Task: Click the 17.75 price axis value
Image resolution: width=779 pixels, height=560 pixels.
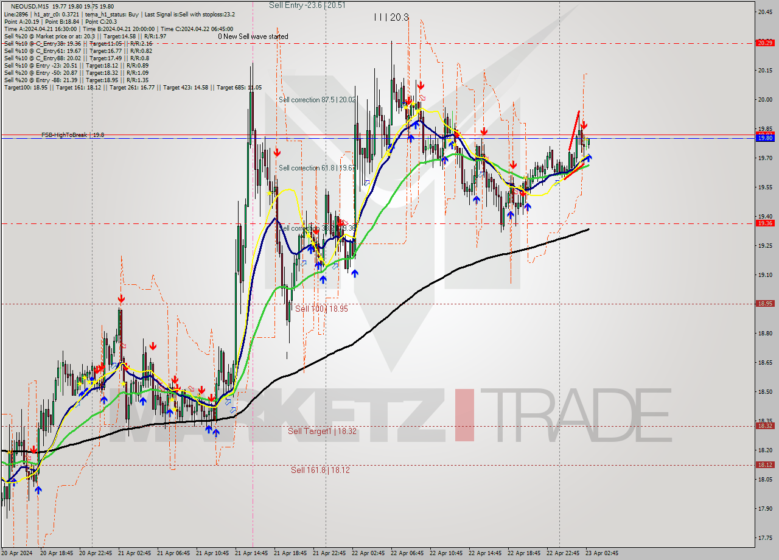Action: tap(764, 537)
